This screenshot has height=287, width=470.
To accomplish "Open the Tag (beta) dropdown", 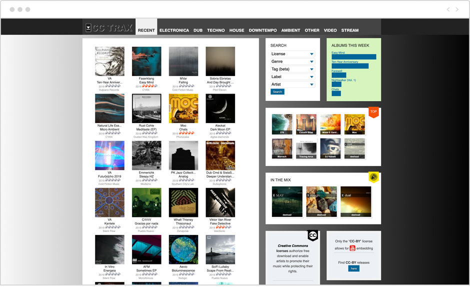I will coord(292,69).
